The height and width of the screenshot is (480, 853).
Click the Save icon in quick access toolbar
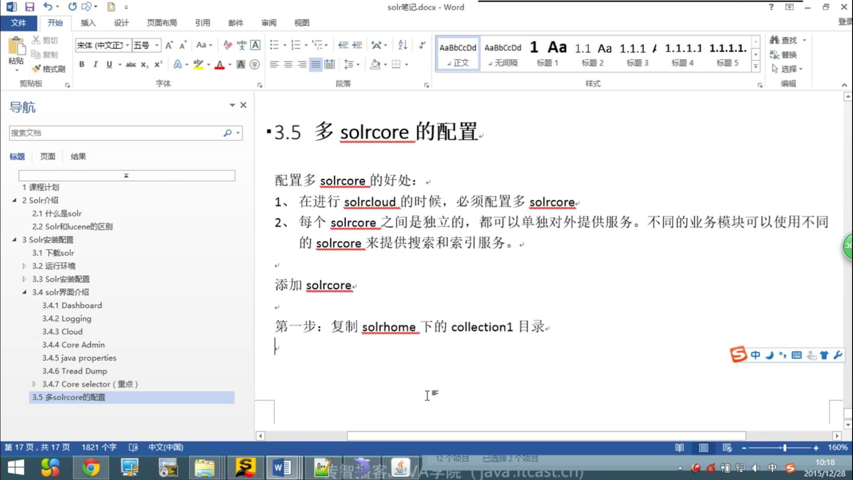coord(29,7)
